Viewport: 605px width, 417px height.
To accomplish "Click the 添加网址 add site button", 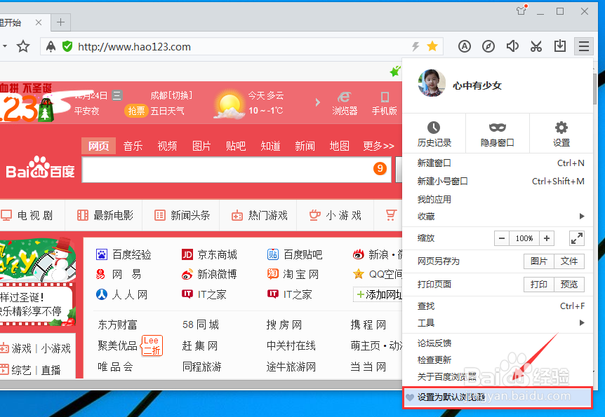I will [378, 295].
